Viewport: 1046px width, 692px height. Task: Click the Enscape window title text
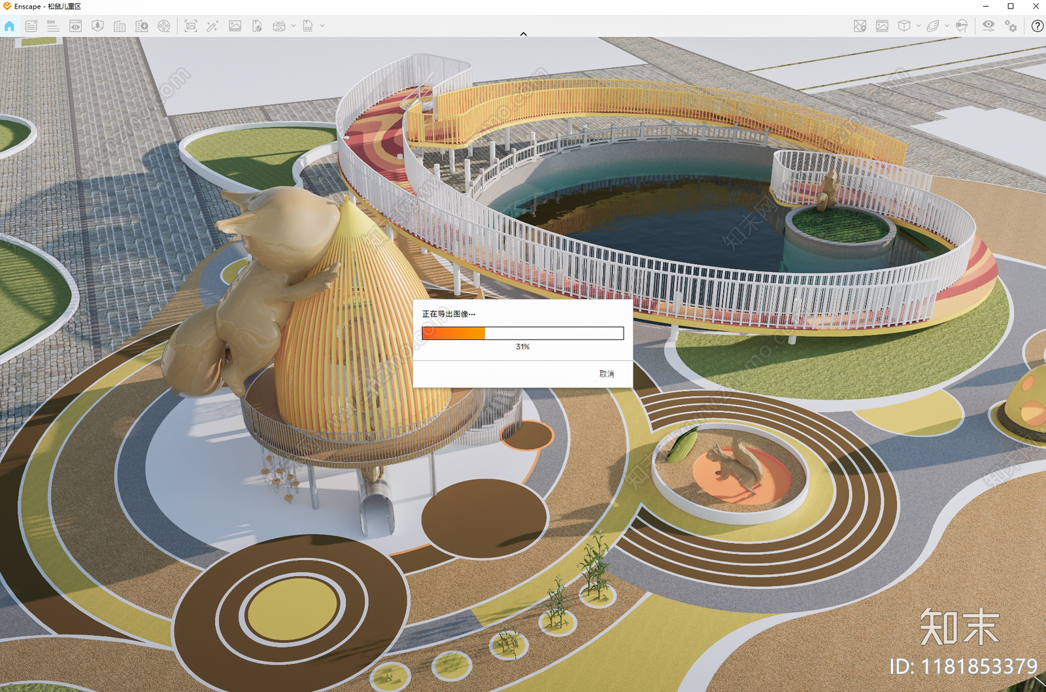(x=48, y=7)
